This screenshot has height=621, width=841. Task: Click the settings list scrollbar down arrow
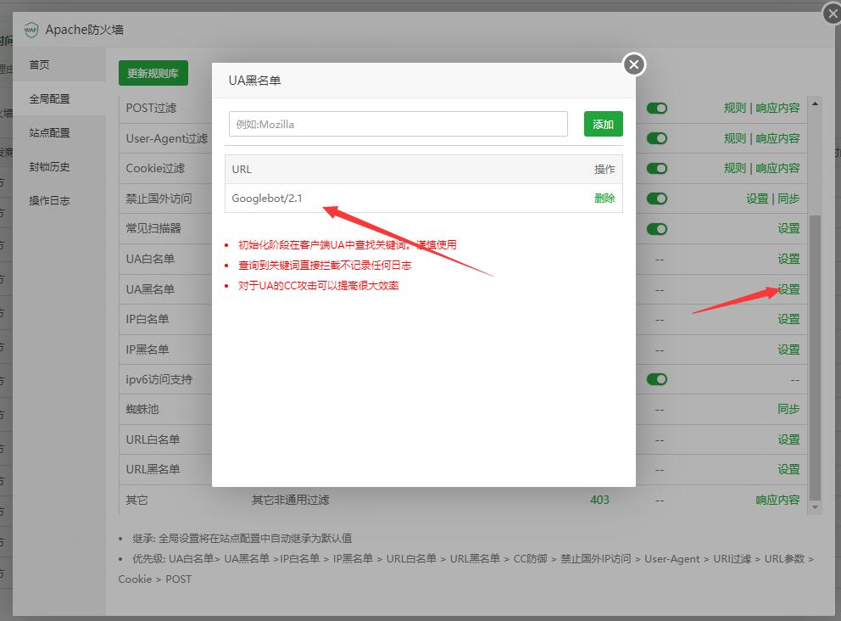(815, 507)
